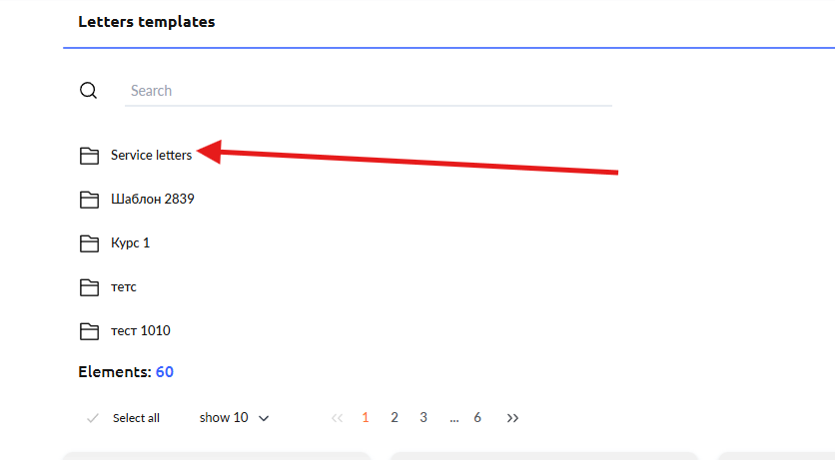This screenshot has width=835, height=460.
Task: Open the Шаблон 2839 folder
Action: click(152, 200)
